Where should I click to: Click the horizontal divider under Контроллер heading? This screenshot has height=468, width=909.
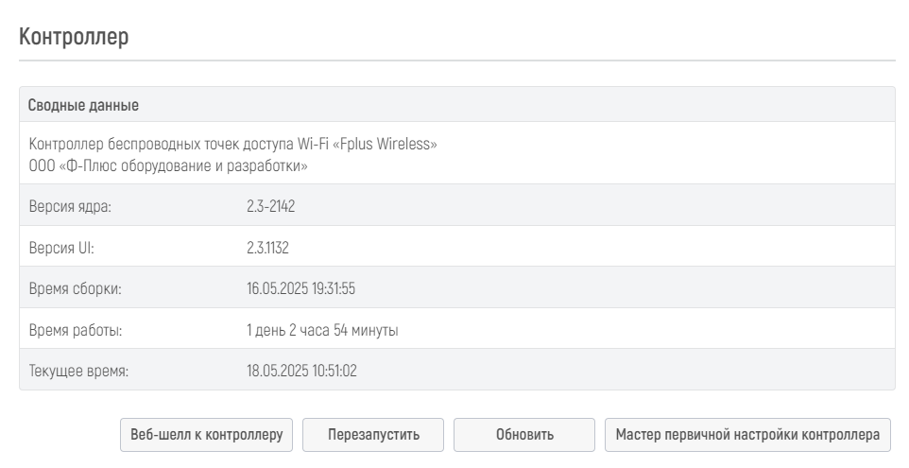click(x=457, y=61)
